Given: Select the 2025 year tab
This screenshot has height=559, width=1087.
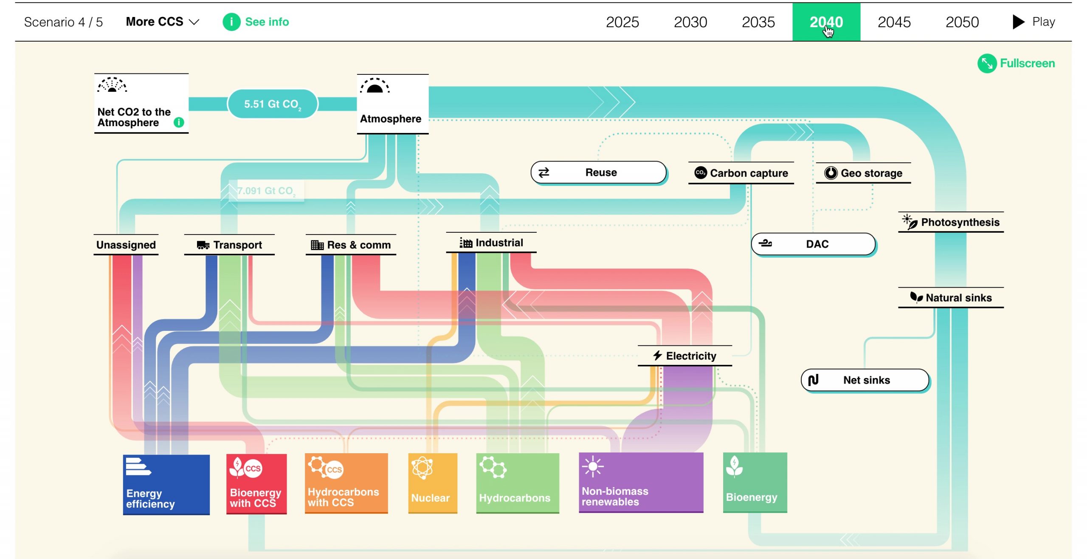Looking at the screenshot, I should click(x=622, y=22).
